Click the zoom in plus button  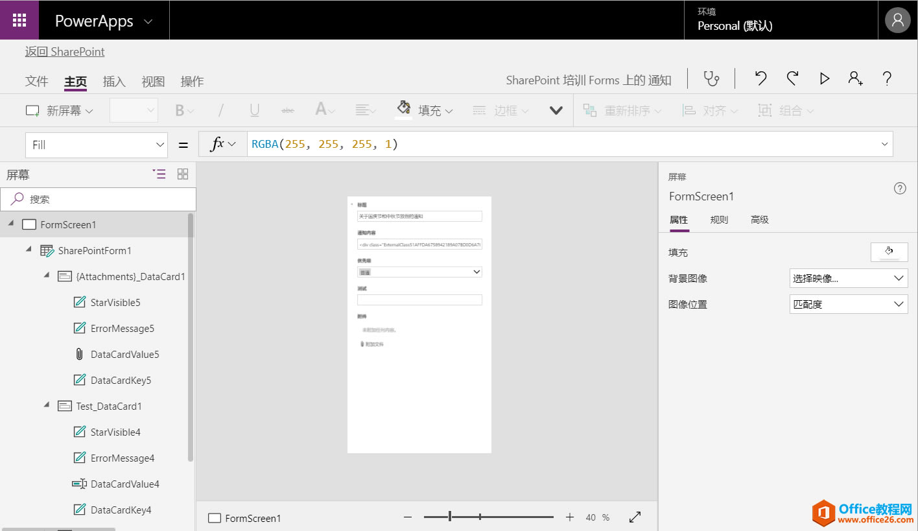569,517
